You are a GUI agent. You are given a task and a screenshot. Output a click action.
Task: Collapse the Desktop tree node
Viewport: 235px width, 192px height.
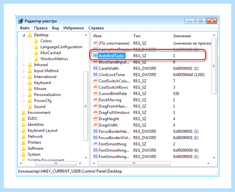pyautogui.click(x=24, y=35)
